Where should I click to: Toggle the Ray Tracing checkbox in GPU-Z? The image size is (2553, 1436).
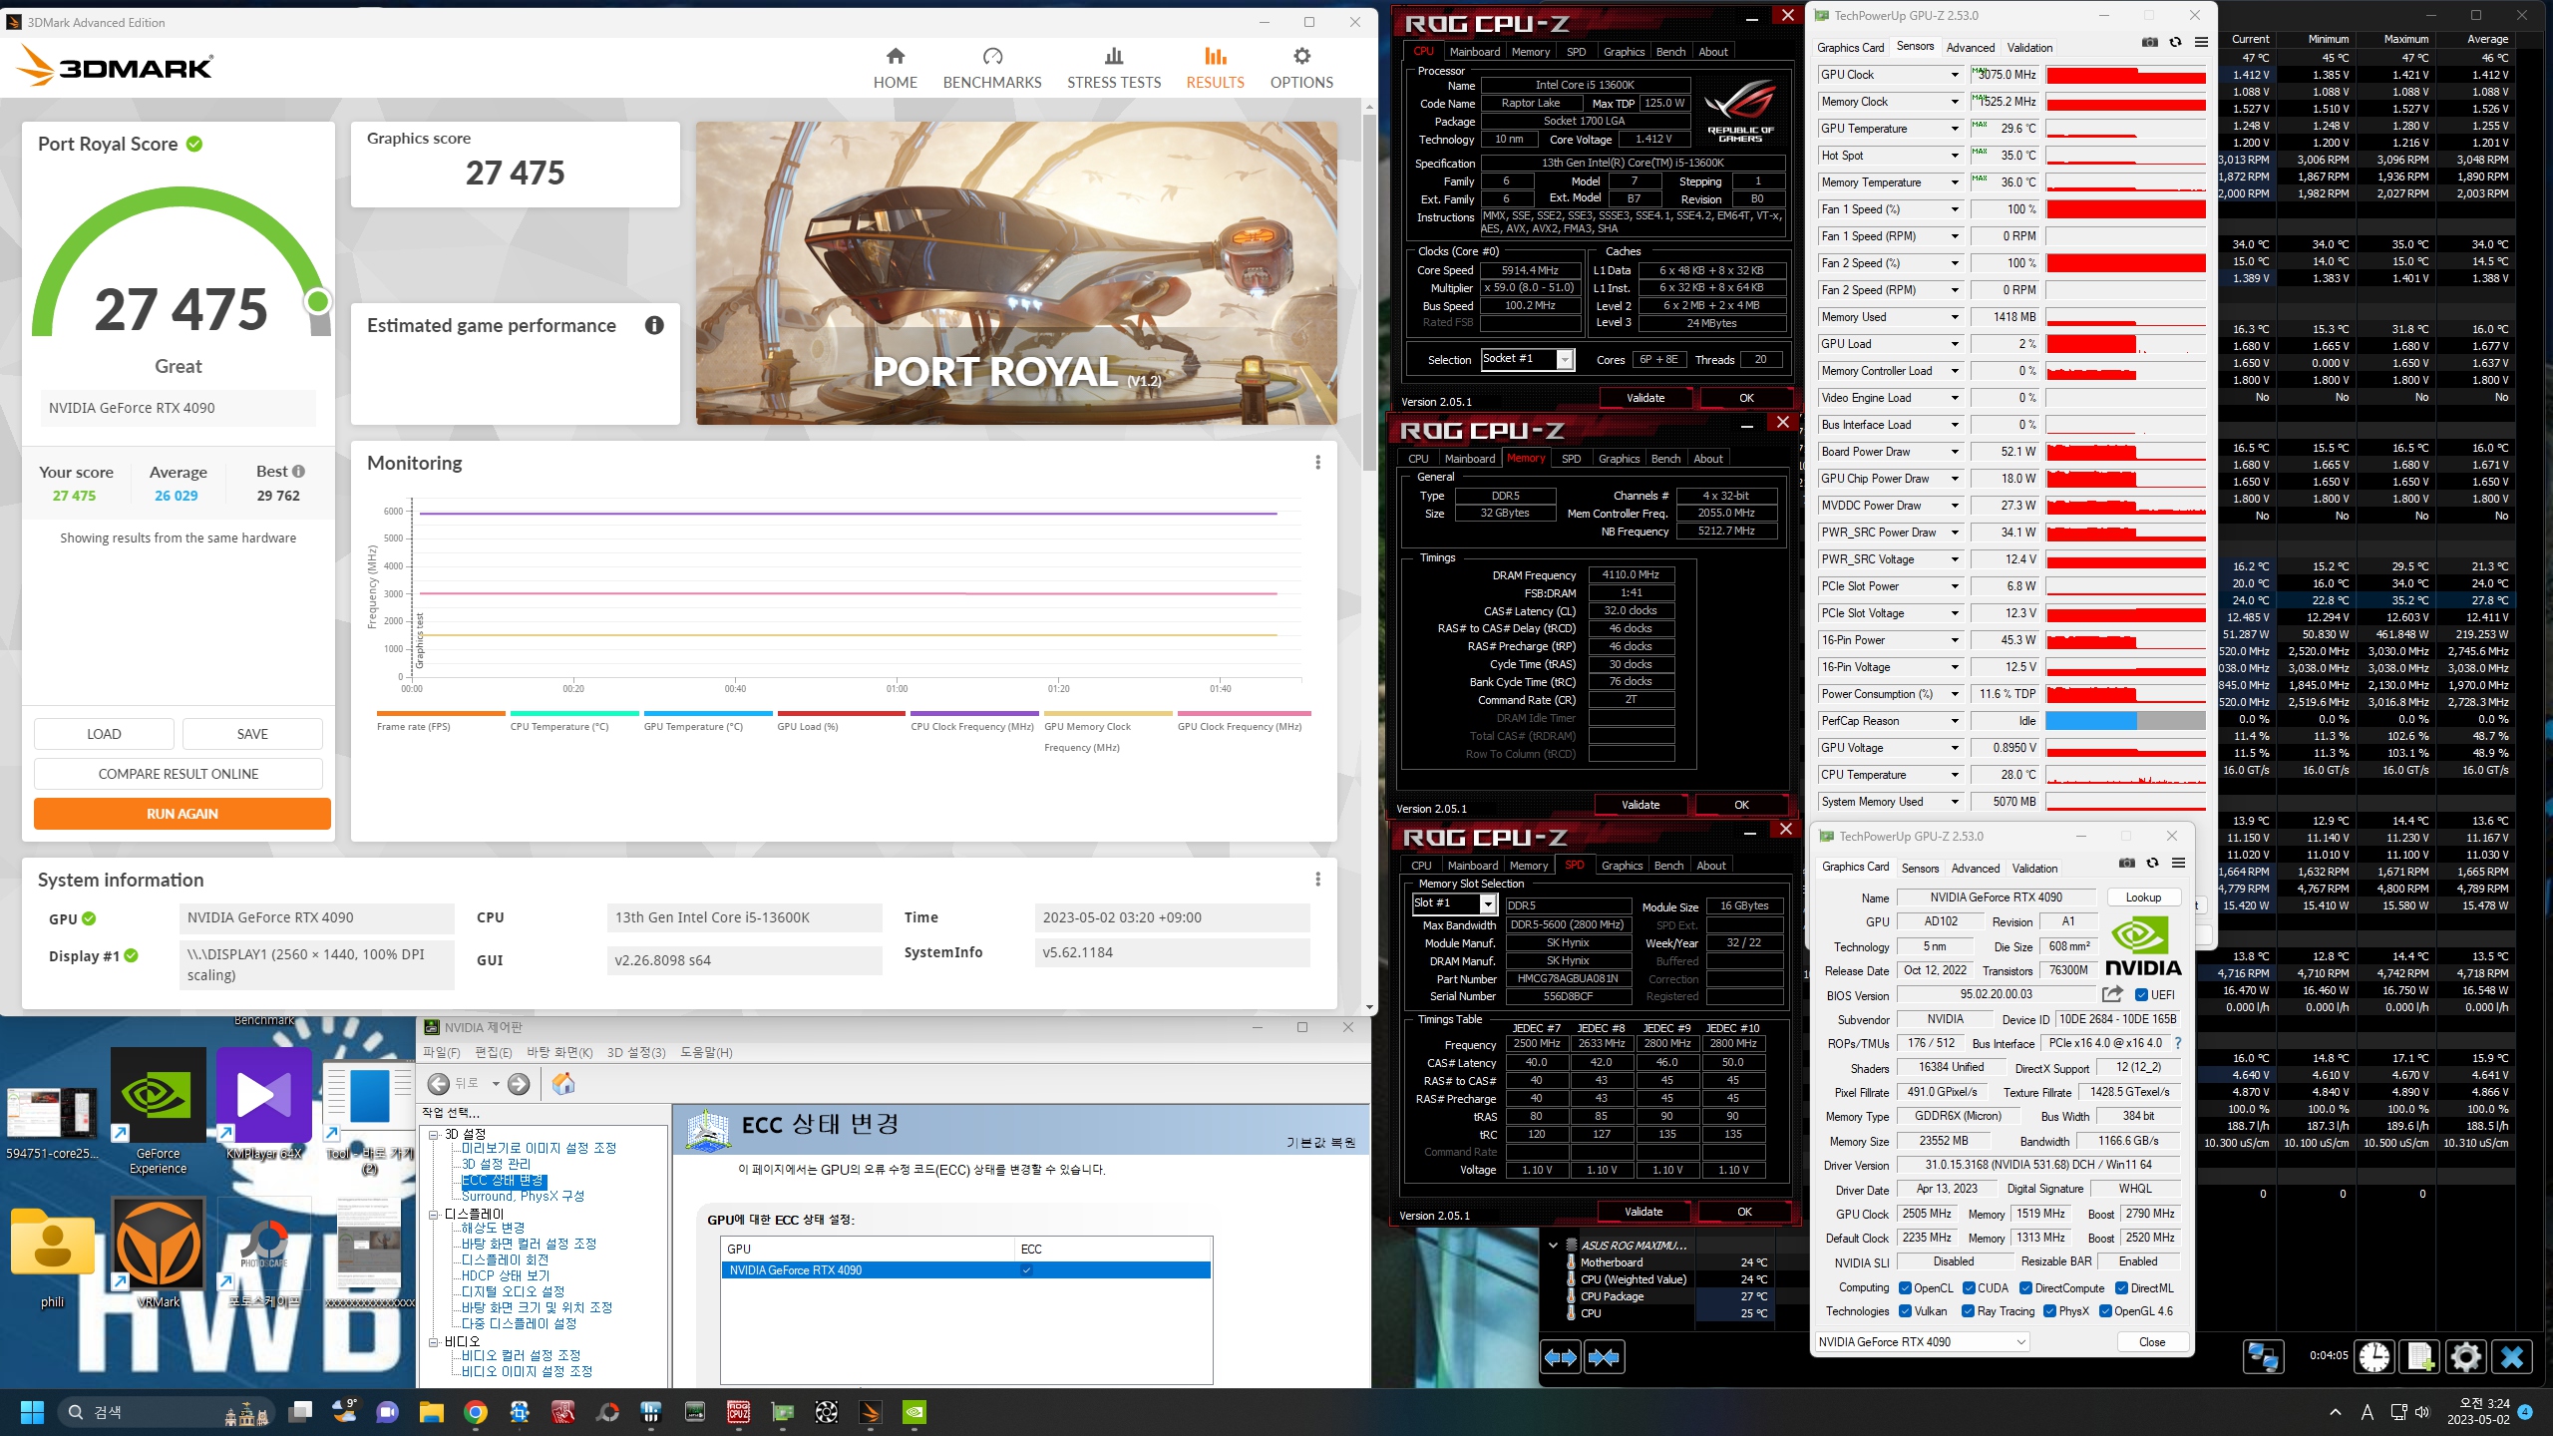[1968, 1310]
